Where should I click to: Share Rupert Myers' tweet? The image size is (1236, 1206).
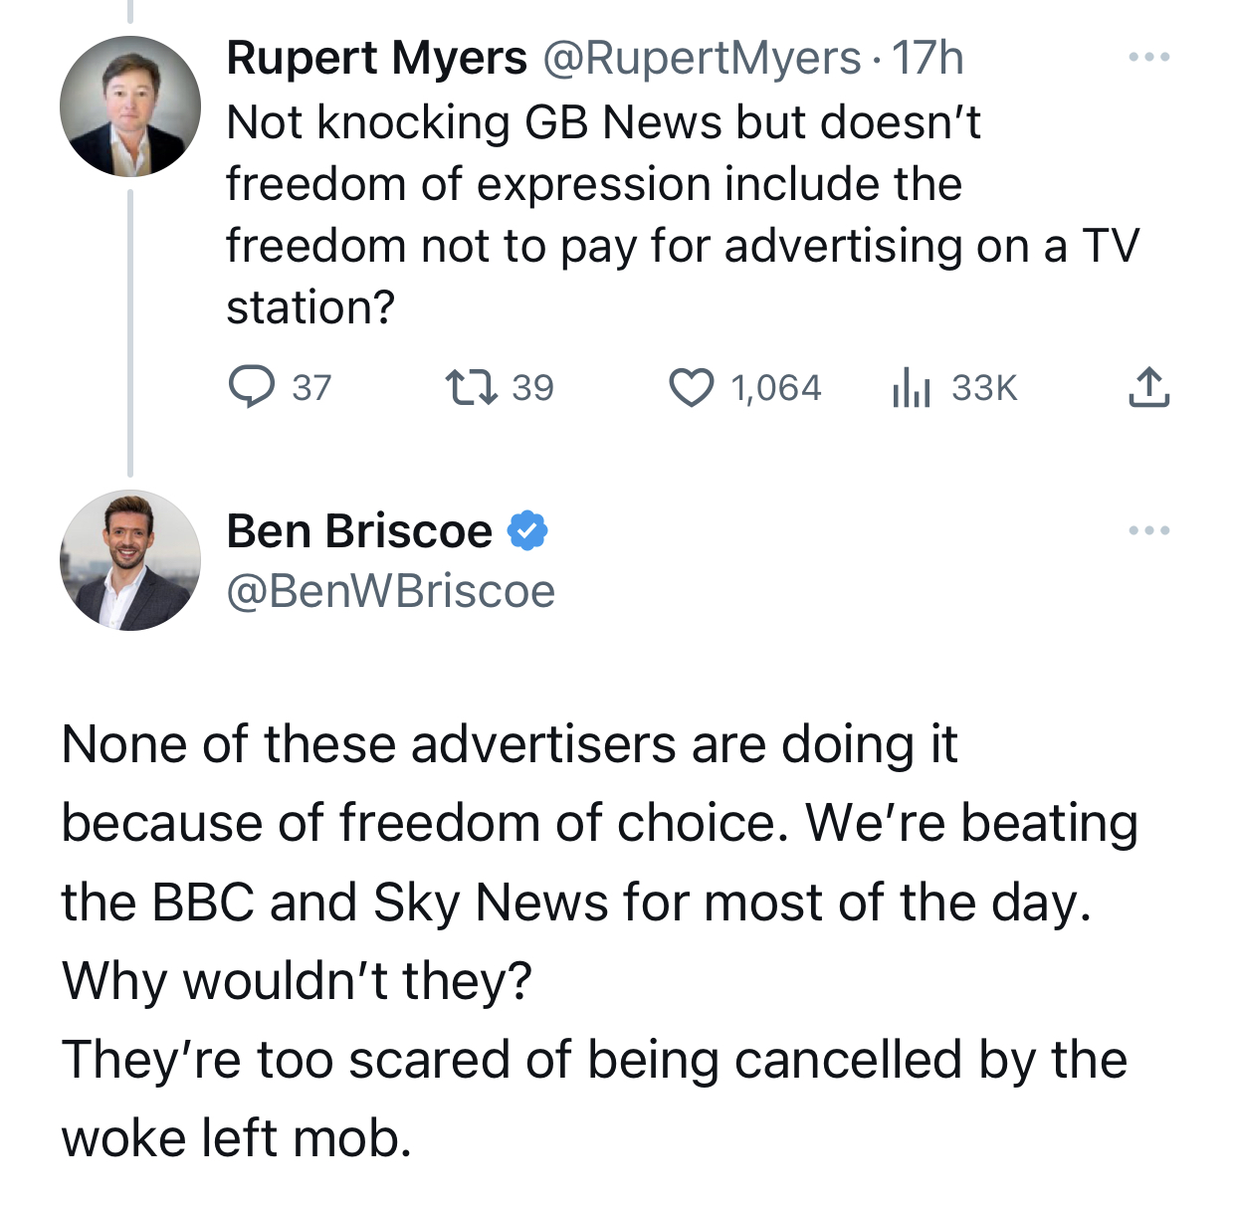point(1148,387)
